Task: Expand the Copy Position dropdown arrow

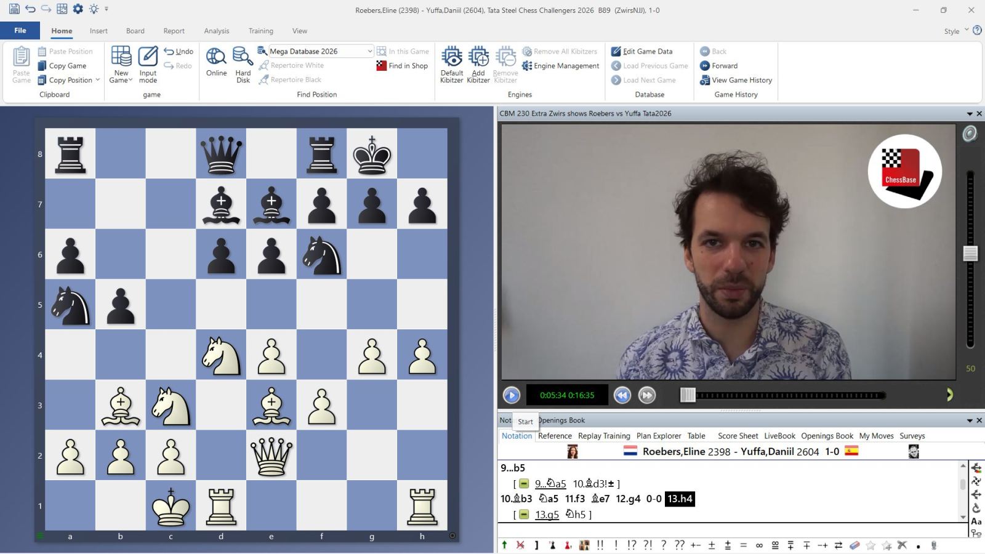Action: click(98, 80)
